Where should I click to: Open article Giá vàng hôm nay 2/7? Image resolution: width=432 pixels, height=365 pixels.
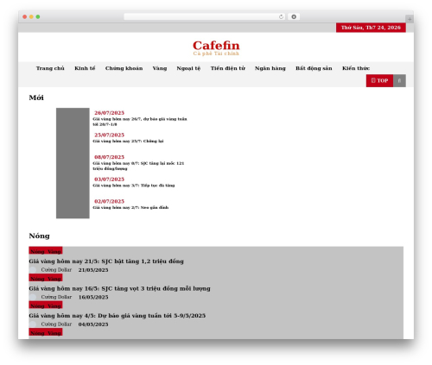pos(130,208)
